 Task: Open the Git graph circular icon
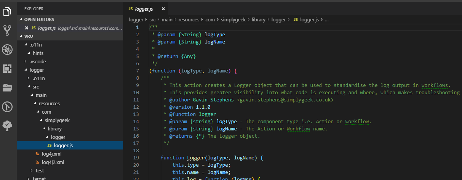[x=7, y=107]
